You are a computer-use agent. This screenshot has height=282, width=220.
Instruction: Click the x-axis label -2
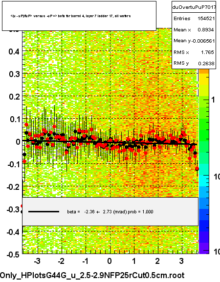pyautogui.click(x=61, y=261)
